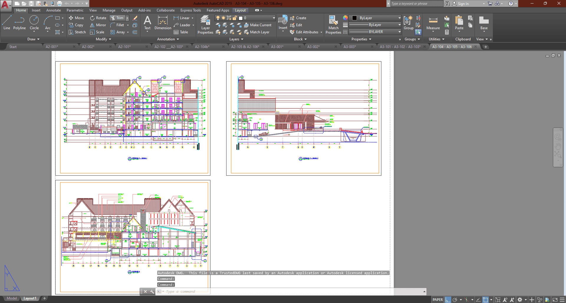
Task: Expand the BYLAYER linetype dropdown
Action: [399, 32]
